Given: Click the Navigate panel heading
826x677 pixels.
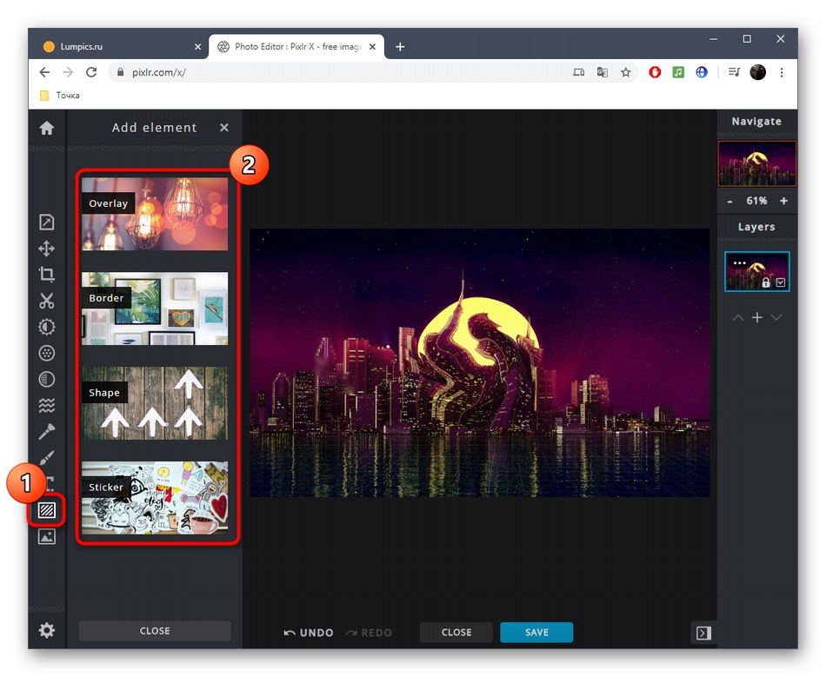Looking at the screenshot, I should tap(756, 121).
